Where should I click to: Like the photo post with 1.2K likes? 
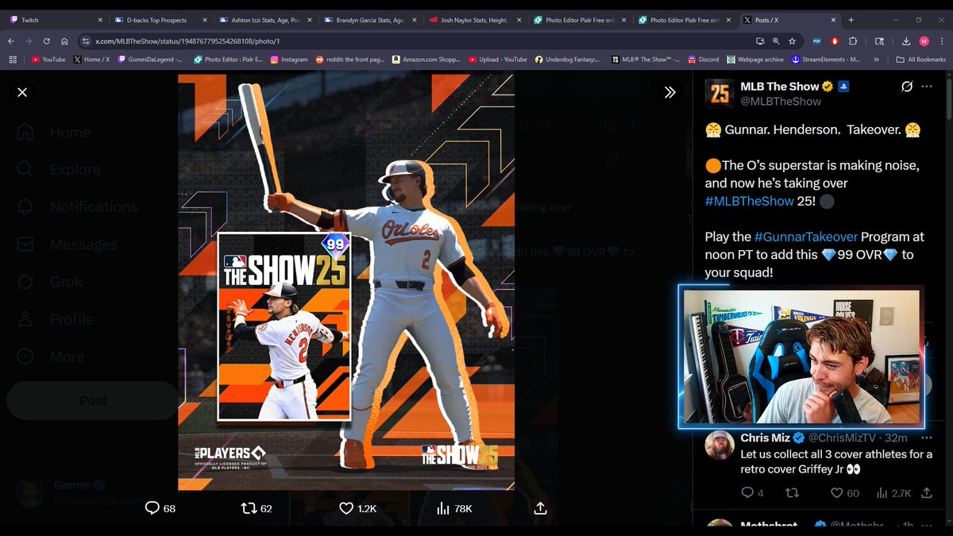[x=357, y=508]
